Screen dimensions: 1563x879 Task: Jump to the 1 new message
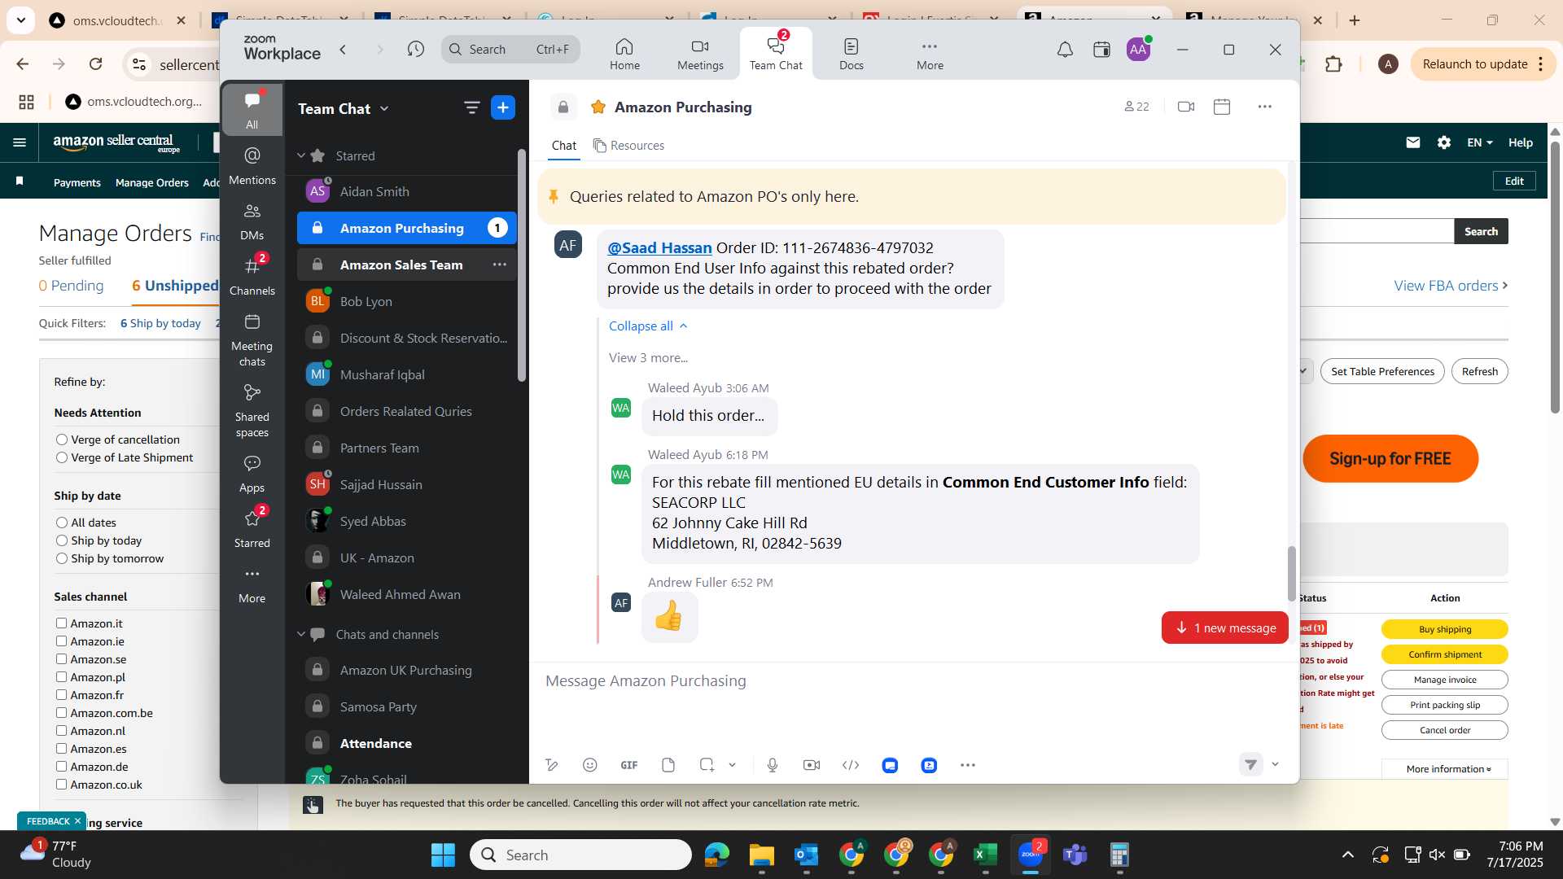pos(1225,628)
